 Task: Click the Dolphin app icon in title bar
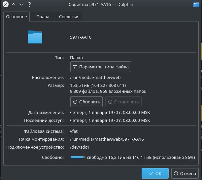click(196, 4)
